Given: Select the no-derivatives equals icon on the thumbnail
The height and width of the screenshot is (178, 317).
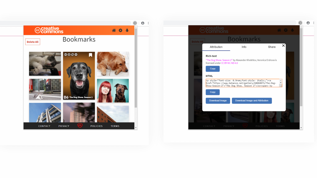Looking at the screenshot, I should coord(76,54).
